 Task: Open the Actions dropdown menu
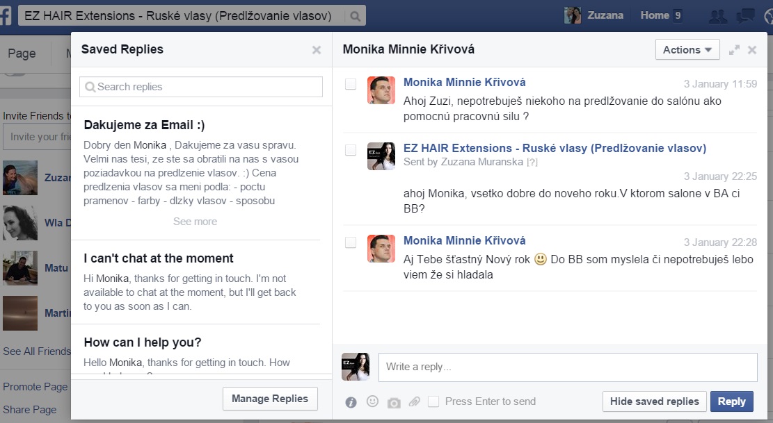coord(687,50)
